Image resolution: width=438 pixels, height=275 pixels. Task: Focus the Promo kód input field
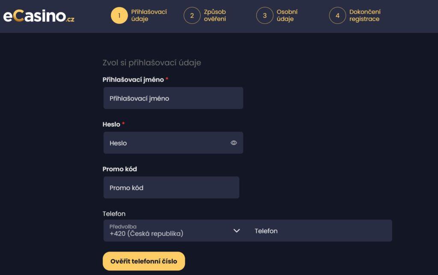[x=171, y=188]
